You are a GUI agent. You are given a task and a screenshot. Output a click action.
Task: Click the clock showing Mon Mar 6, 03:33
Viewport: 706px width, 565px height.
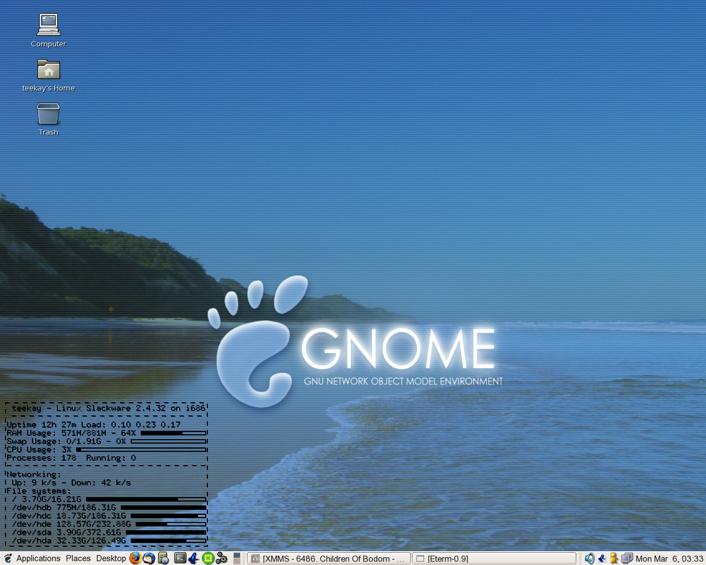point(670,558)
